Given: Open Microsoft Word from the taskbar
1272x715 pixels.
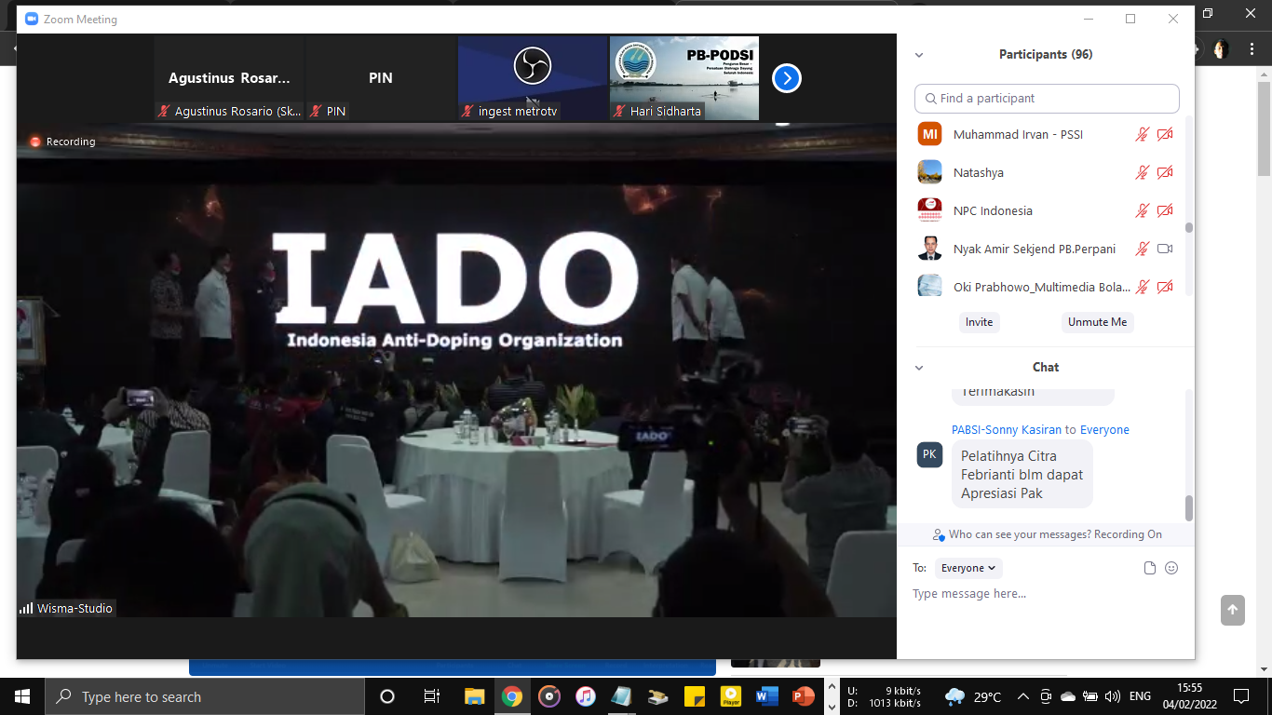Looking at the screenshot, I should tap(766, 696).
